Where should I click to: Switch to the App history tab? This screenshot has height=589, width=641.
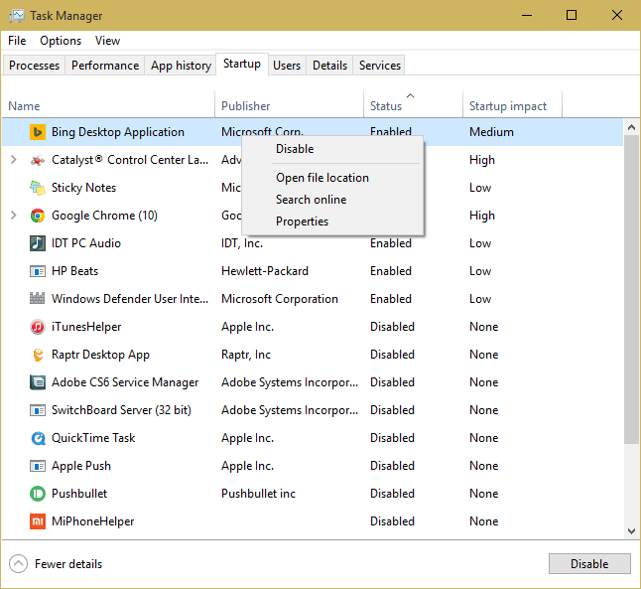pyautogui.click(x=181, y=66)
